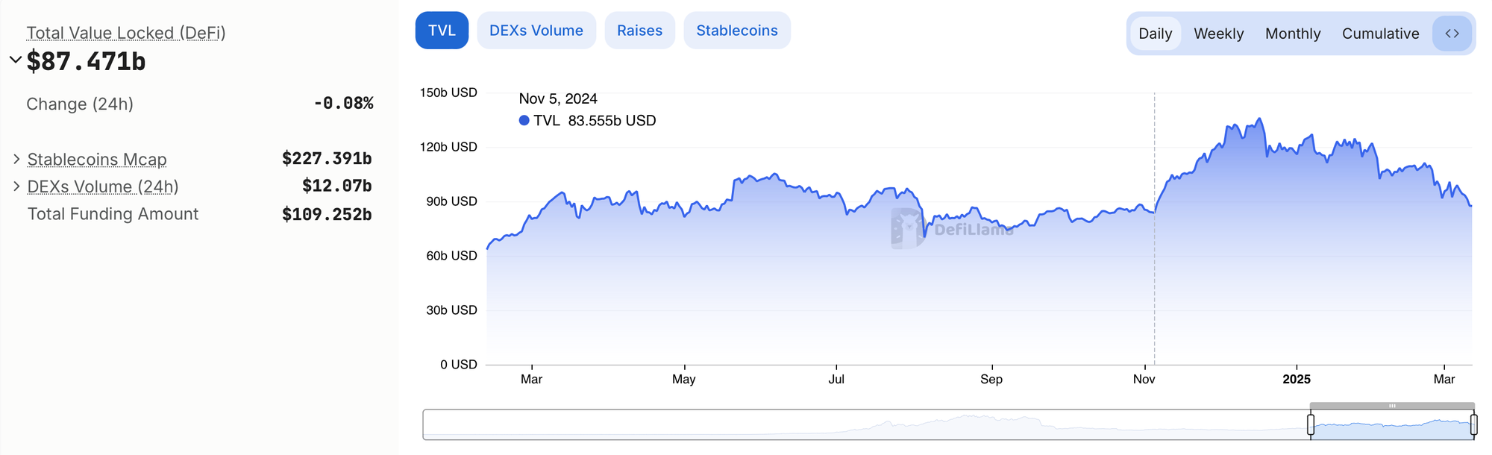The width and height of the screenshot is (1492, 455).
Task: Enable the Raises chart series
Action: 639,31
